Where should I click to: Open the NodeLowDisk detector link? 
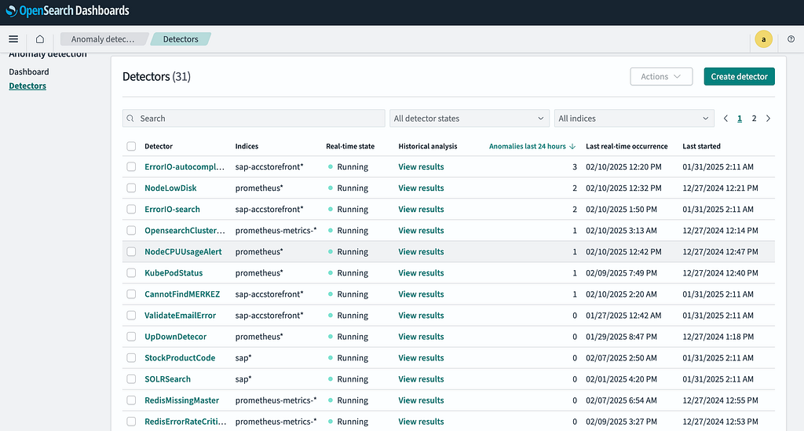[x=170, y=188]
